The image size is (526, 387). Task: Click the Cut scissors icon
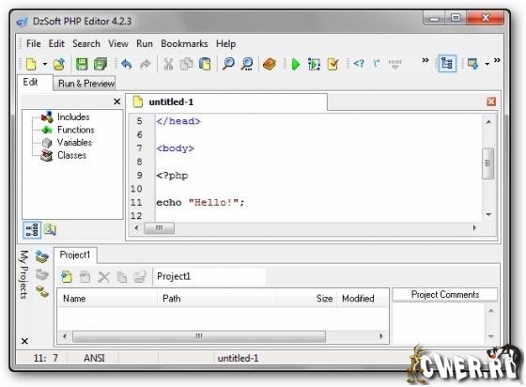(168, 64)
